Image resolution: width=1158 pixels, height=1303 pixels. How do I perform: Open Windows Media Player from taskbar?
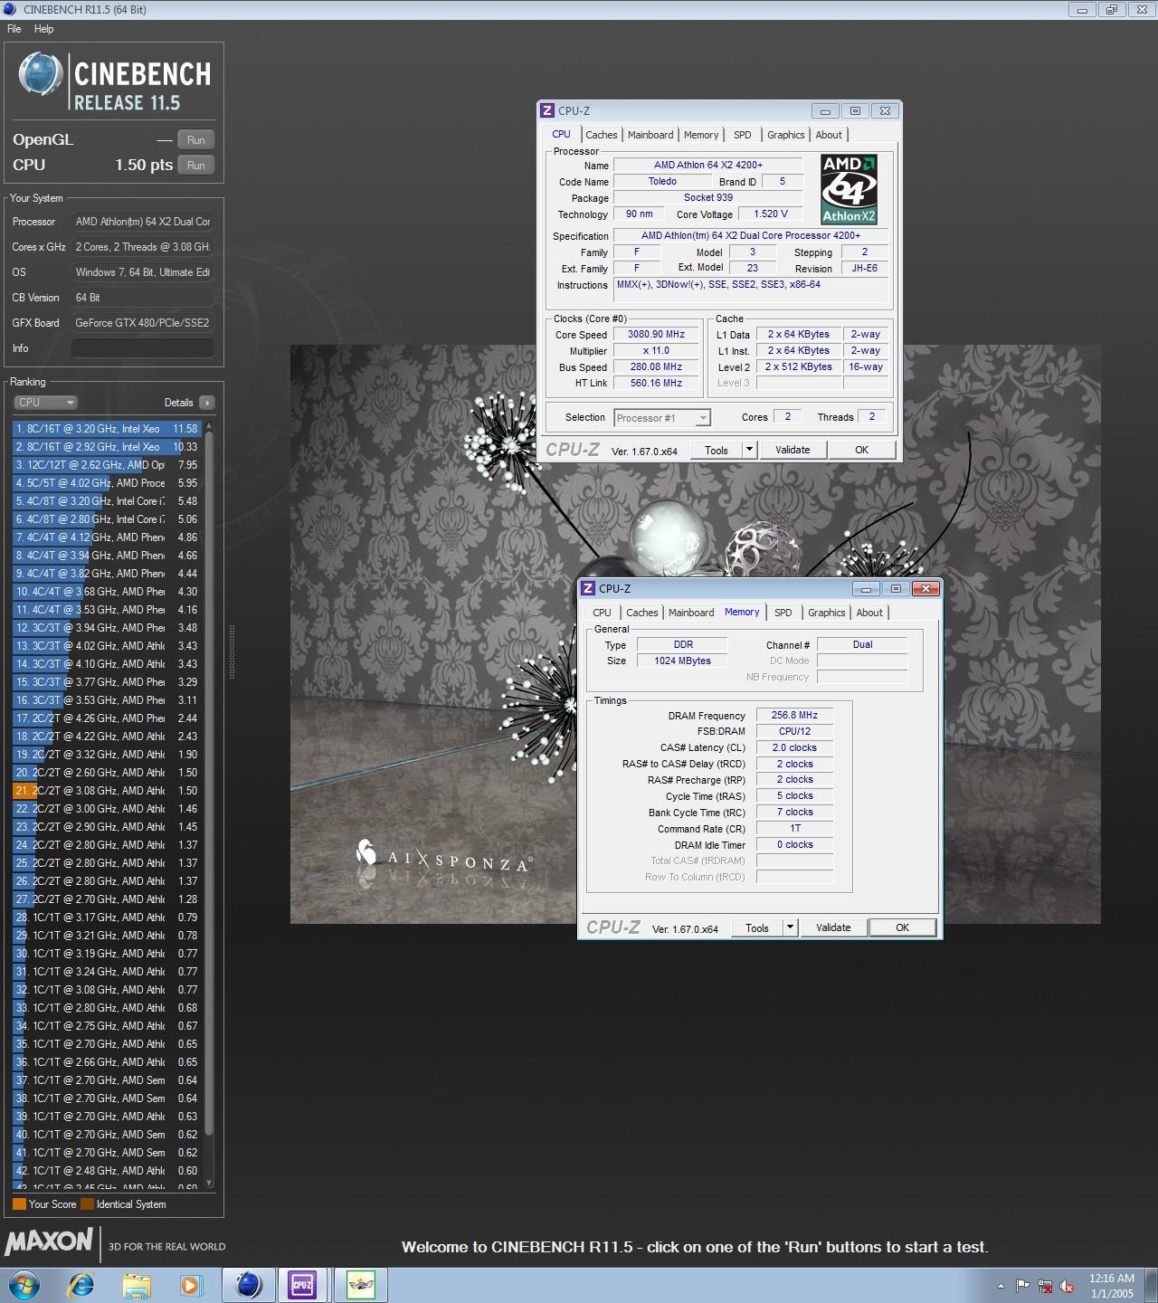pyautogui.click(x=191, y=1285)
